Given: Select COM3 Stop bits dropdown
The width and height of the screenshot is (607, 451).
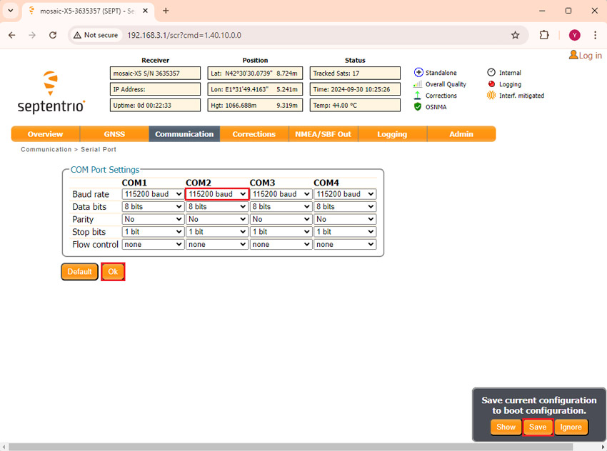Looking at the screenshot, I should click(281, 232).
